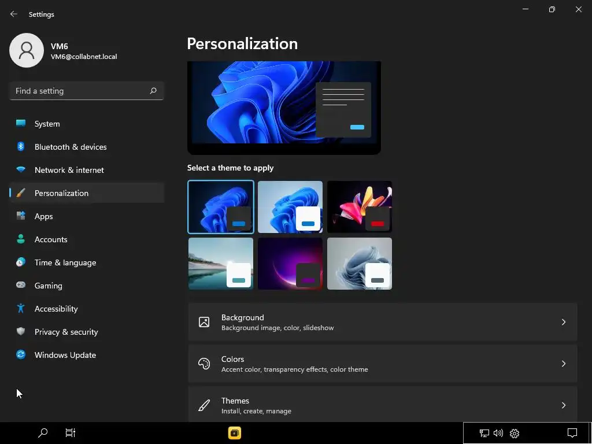Go to Accounts settings
The image size is (592, 444).
tap(87, 239)
